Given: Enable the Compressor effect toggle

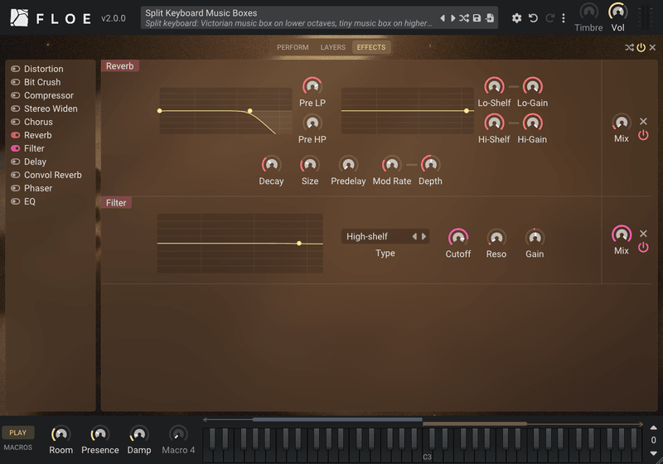Looking at the screenshot, I should tap(16, 95).
